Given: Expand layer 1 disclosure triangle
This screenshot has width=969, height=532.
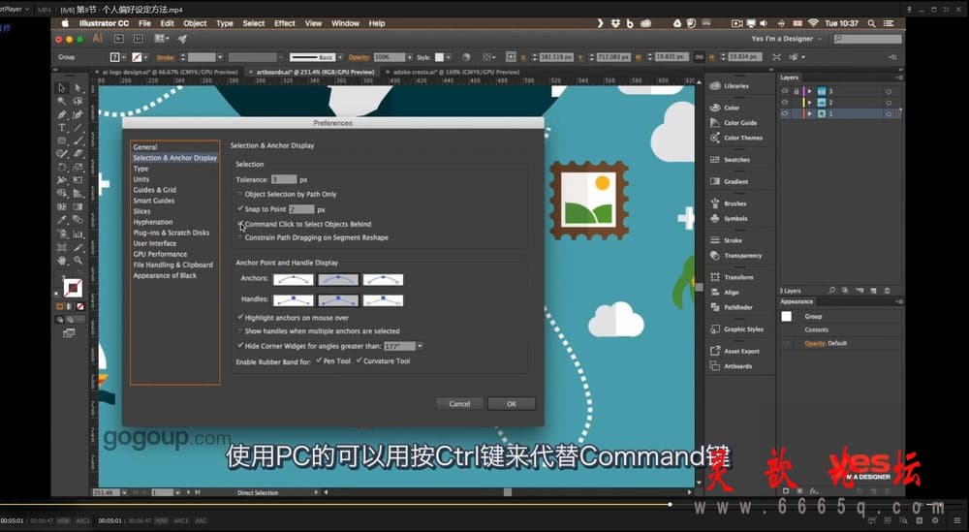Looking at the screenshot, I should (809, 113).
